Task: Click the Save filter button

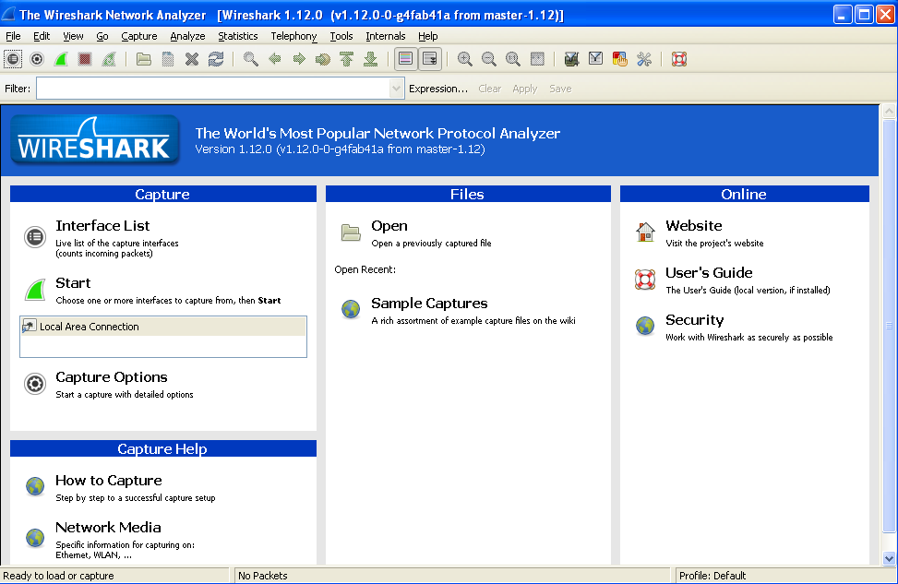Action: (560, 89)
